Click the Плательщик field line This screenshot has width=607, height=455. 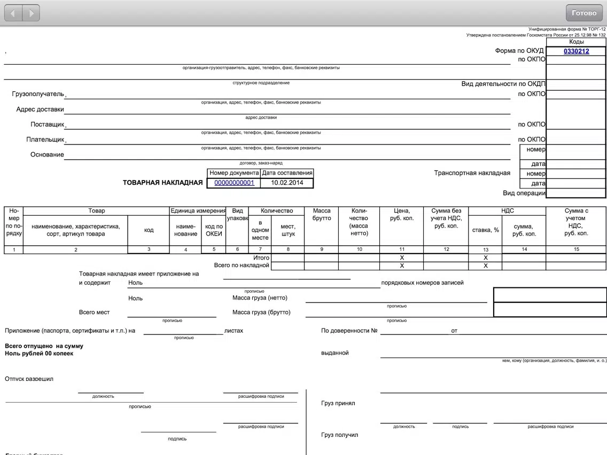(287, 140)
